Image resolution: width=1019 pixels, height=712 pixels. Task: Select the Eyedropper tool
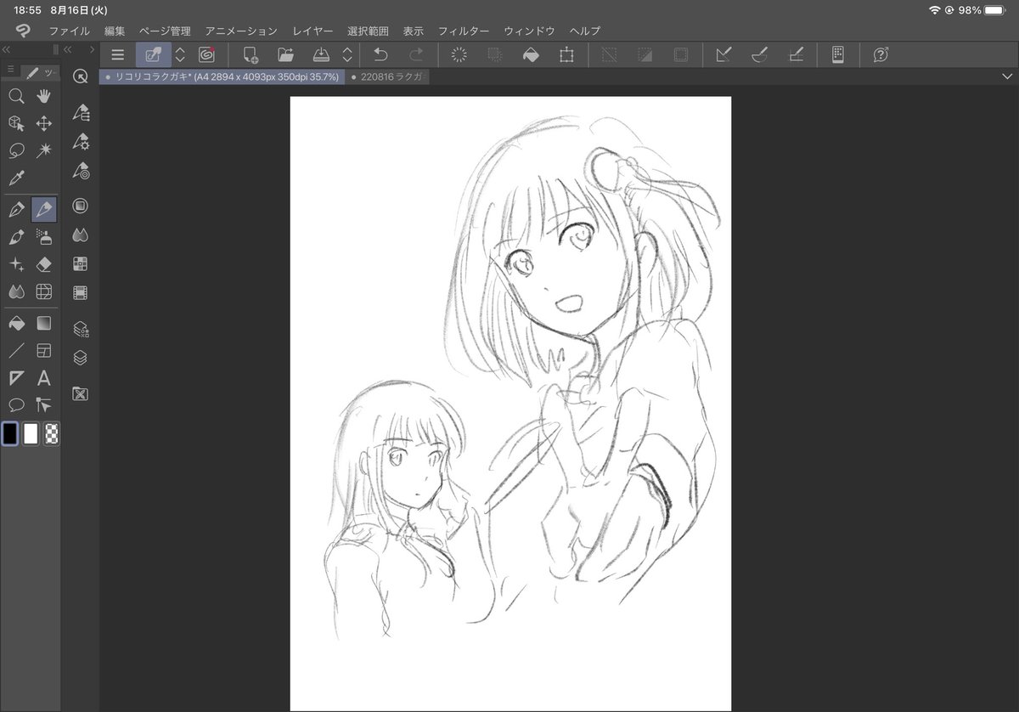[x=16, y=178]
